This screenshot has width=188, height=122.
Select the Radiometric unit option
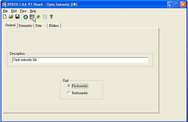tap(78, 93)
